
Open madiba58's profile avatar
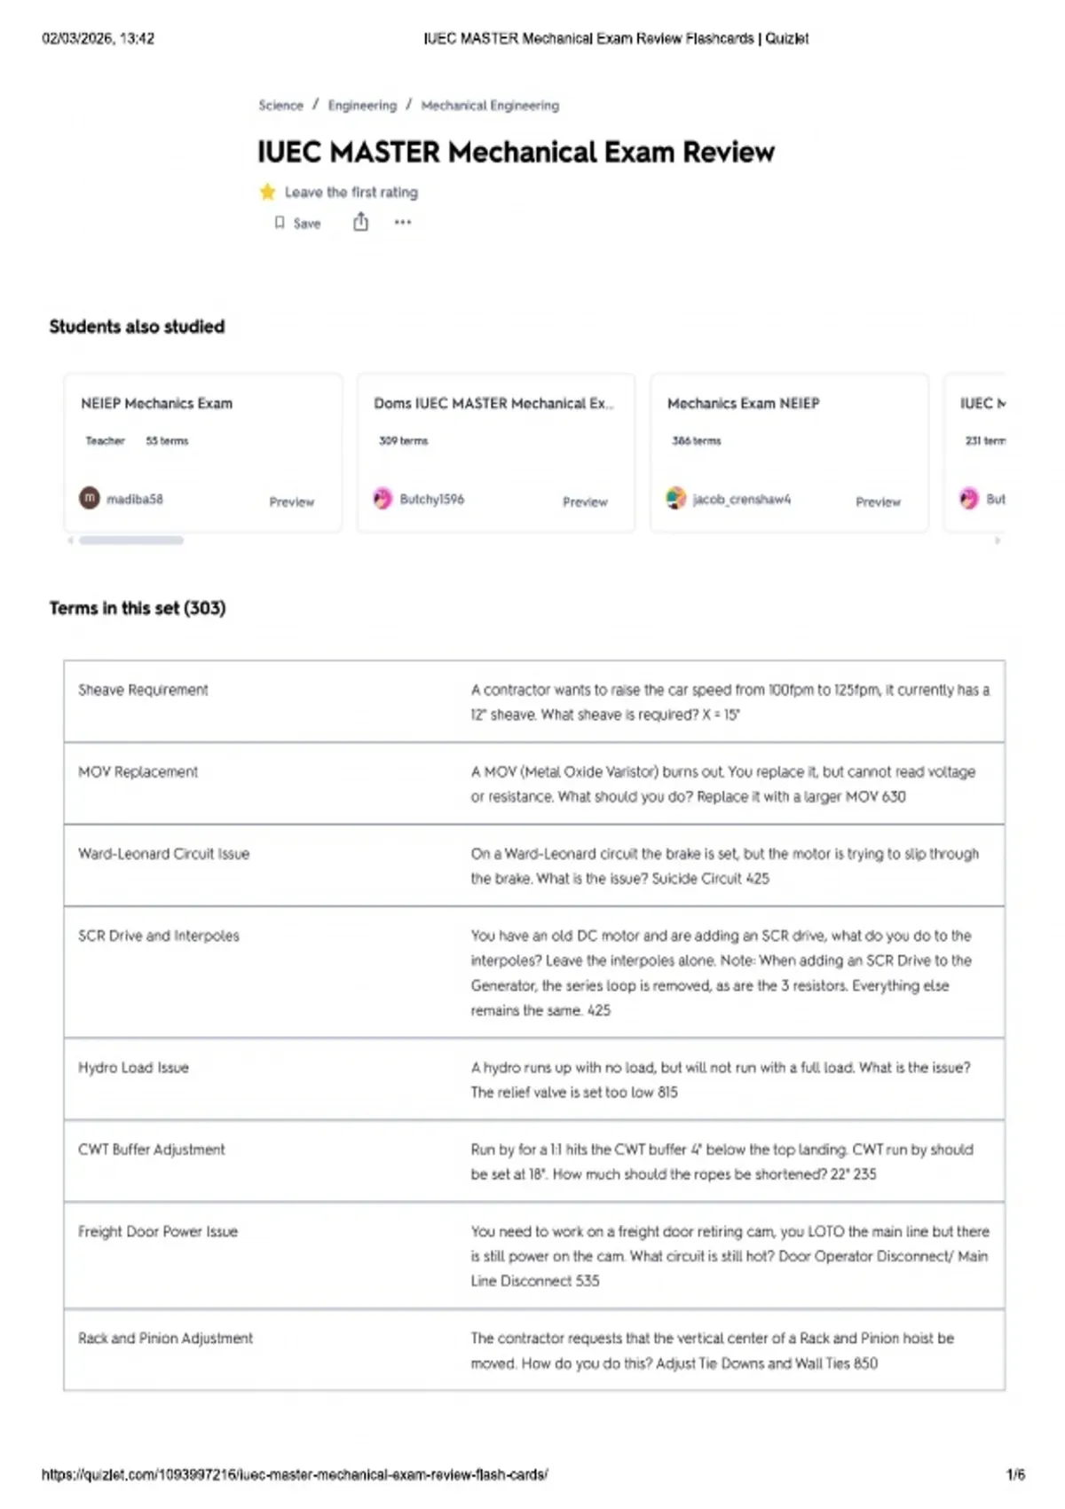coord(90,498)
